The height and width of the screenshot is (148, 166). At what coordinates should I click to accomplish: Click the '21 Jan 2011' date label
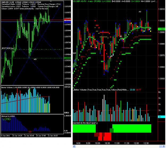[x=5, y=136]
